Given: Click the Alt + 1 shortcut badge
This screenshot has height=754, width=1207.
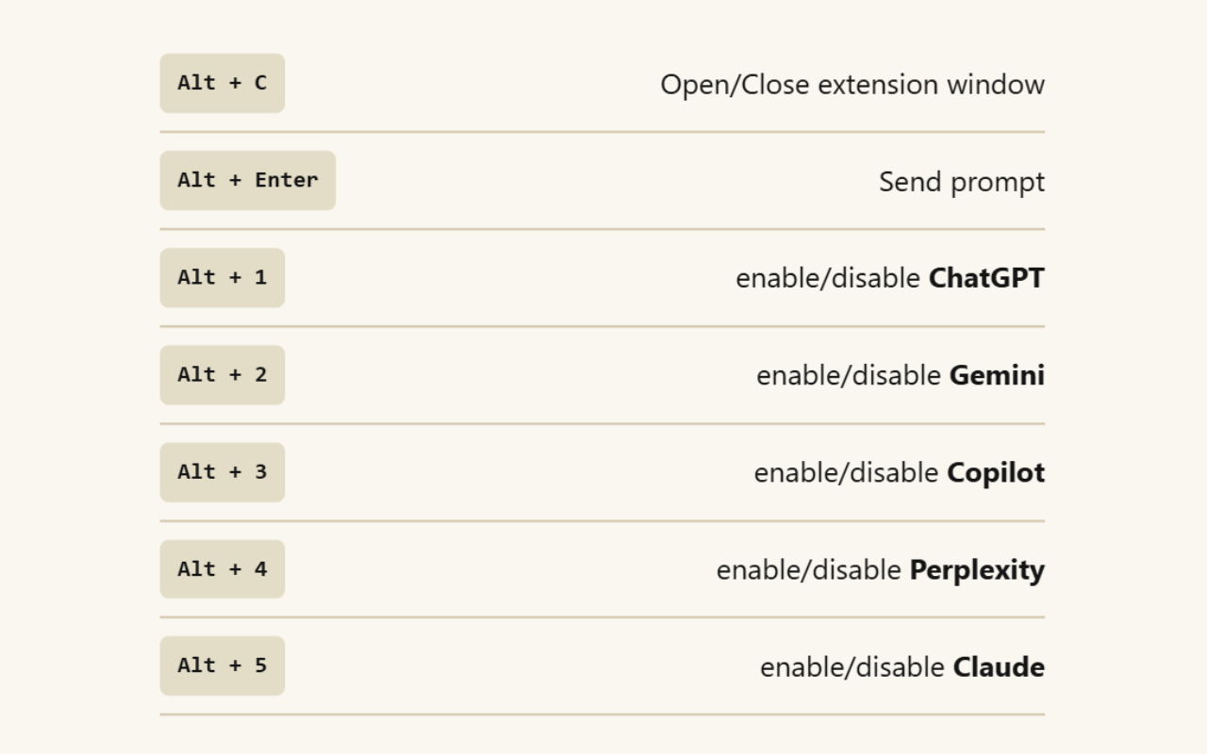Looking at the screenshot, I should pyautogui.click(x=222, y=277).
